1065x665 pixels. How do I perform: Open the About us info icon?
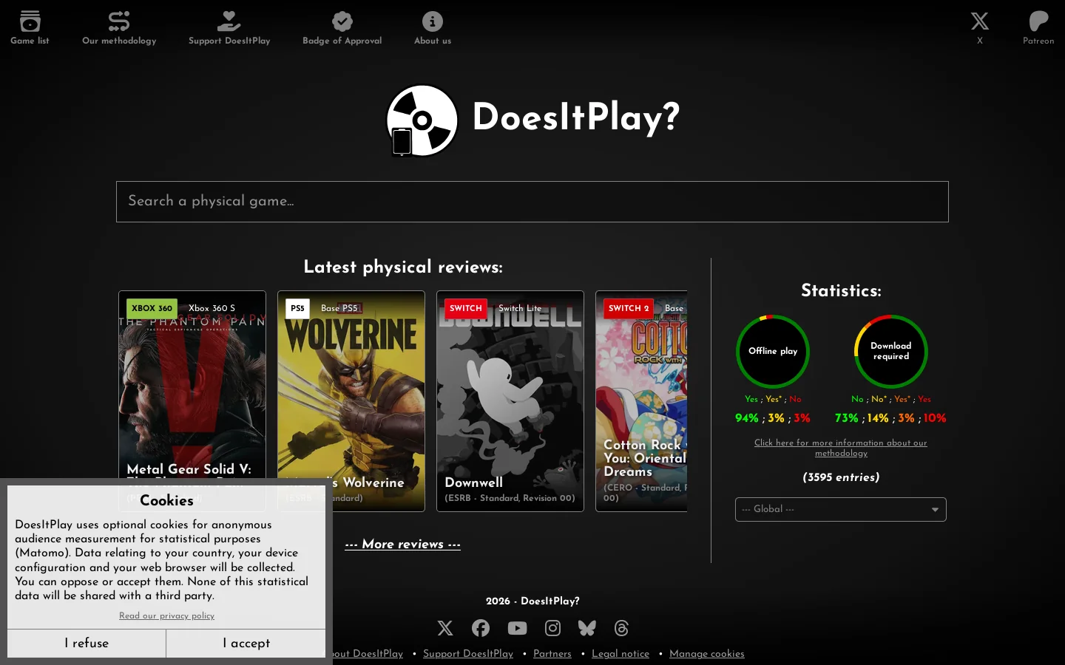[433, 21]
